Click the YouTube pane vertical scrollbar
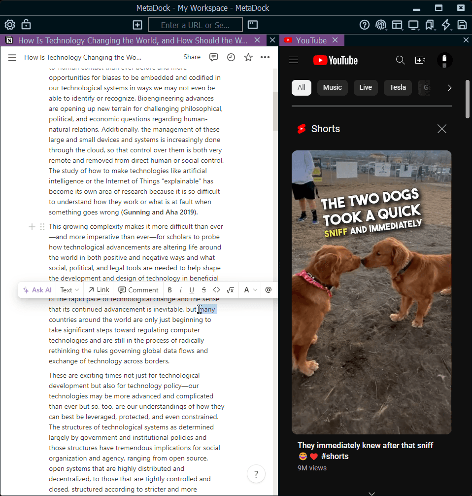This screenshot has height=496, width=472. [468, 99]
